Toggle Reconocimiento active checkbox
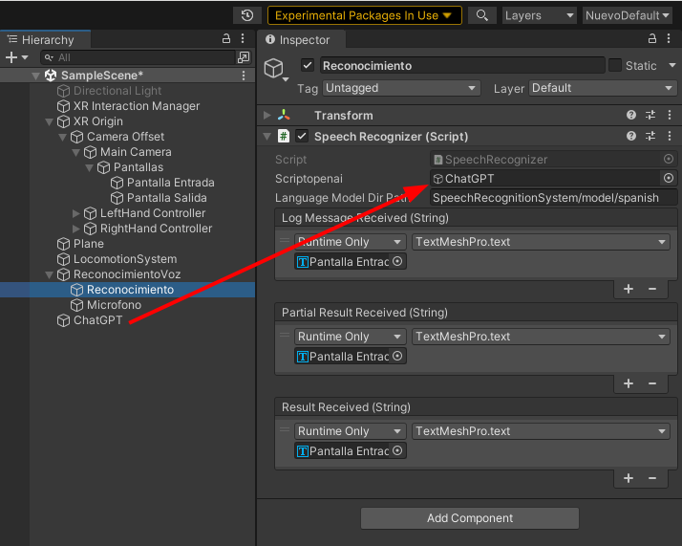This screenshot has height=546, width=682. pos(308,66)
